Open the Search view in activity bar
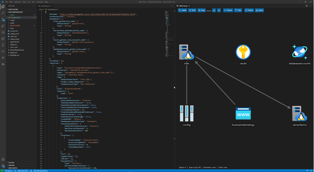The height and width of the screenshot is (172, 314). click(x=3, y=13)
